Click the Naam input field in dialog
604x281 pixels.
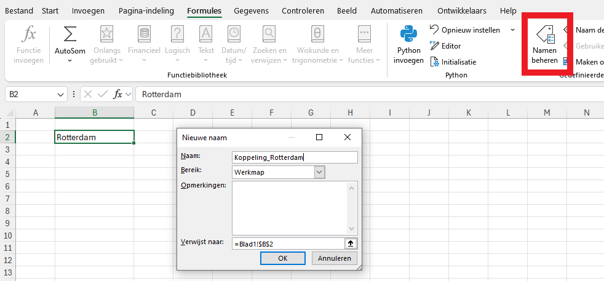[x=295, y=157]
